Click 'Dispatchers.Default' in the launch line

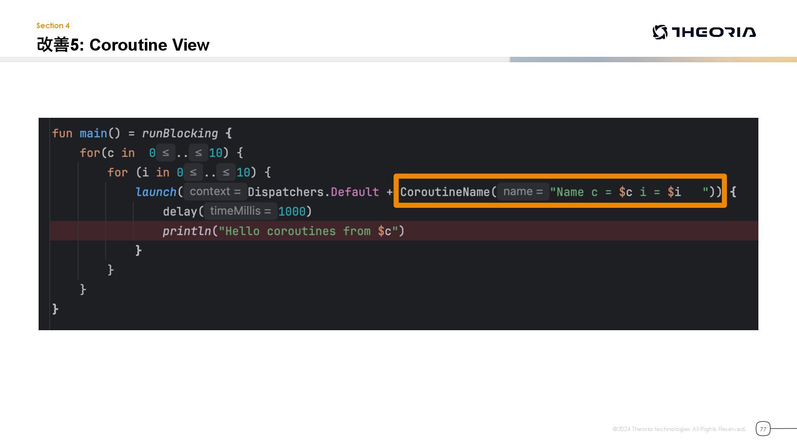[x=313, y=192]
